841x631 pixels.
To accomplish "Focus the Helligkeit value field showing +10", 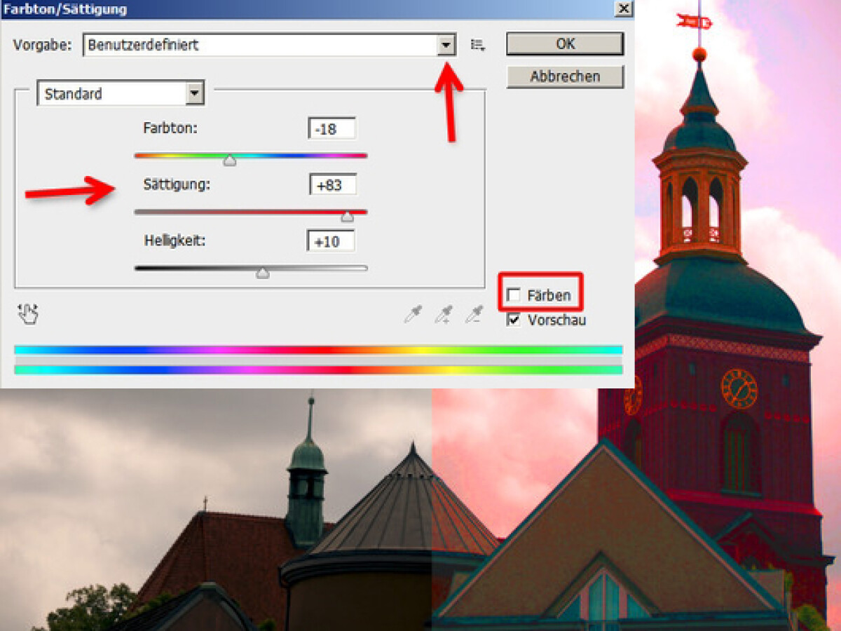I will [331, 241].
